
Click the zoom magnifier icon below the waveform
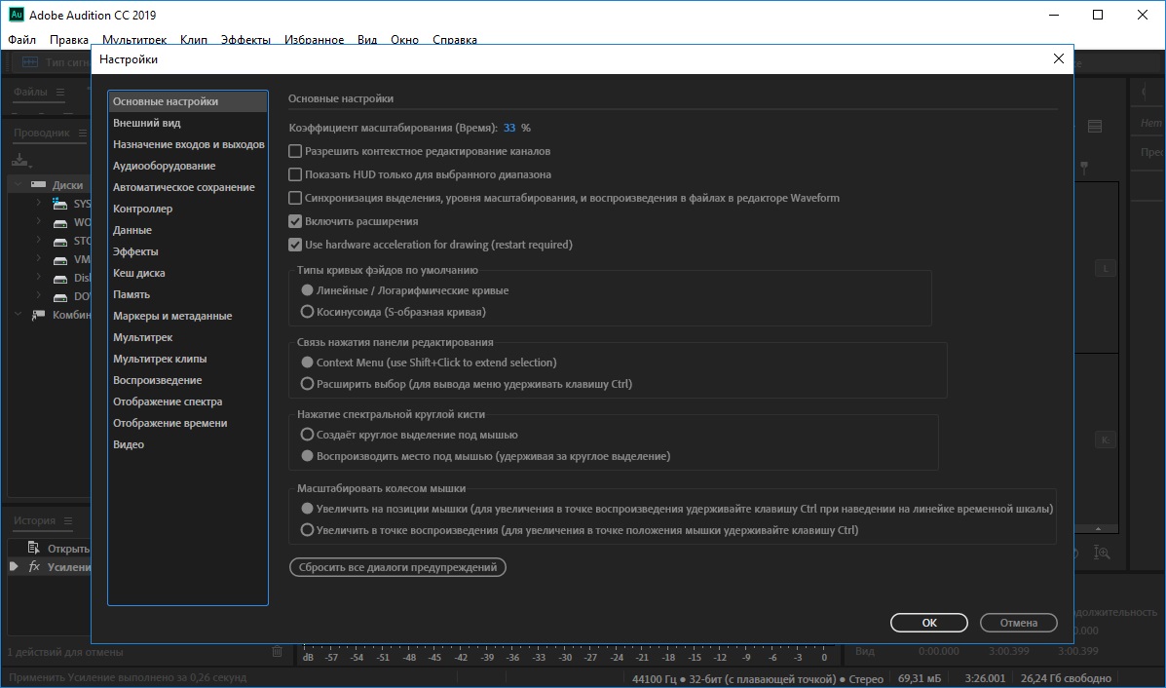tap(1103, 553)
